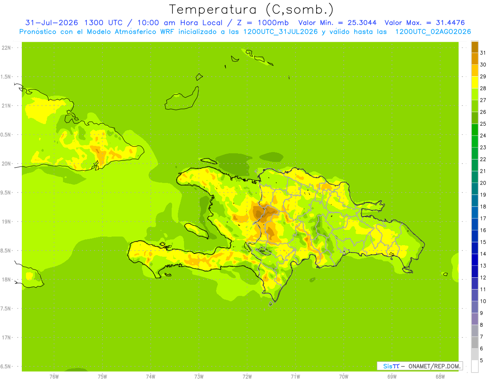
Task: Click the "1200UTC_02AGO2026" valid-until time text
Action: point(433,32)
